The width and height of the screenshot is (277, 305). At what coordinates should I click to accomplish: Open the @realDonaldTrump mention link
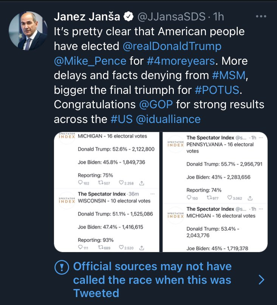(x=172, y=46)
